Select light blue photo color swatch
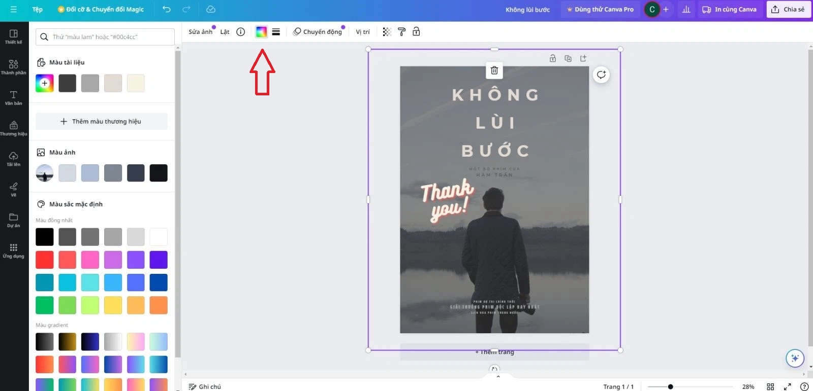The image size is (813, 391). [90, 173]
